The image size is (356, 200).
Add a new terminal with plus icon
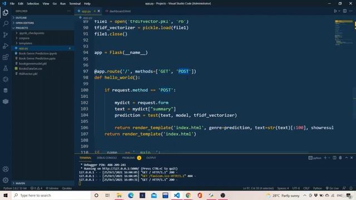coord(325,158)
